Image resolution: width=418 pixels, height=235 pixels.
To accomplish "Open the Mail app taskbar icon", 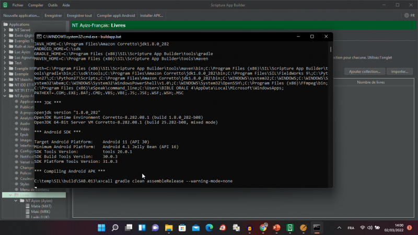I will point(195,228).
